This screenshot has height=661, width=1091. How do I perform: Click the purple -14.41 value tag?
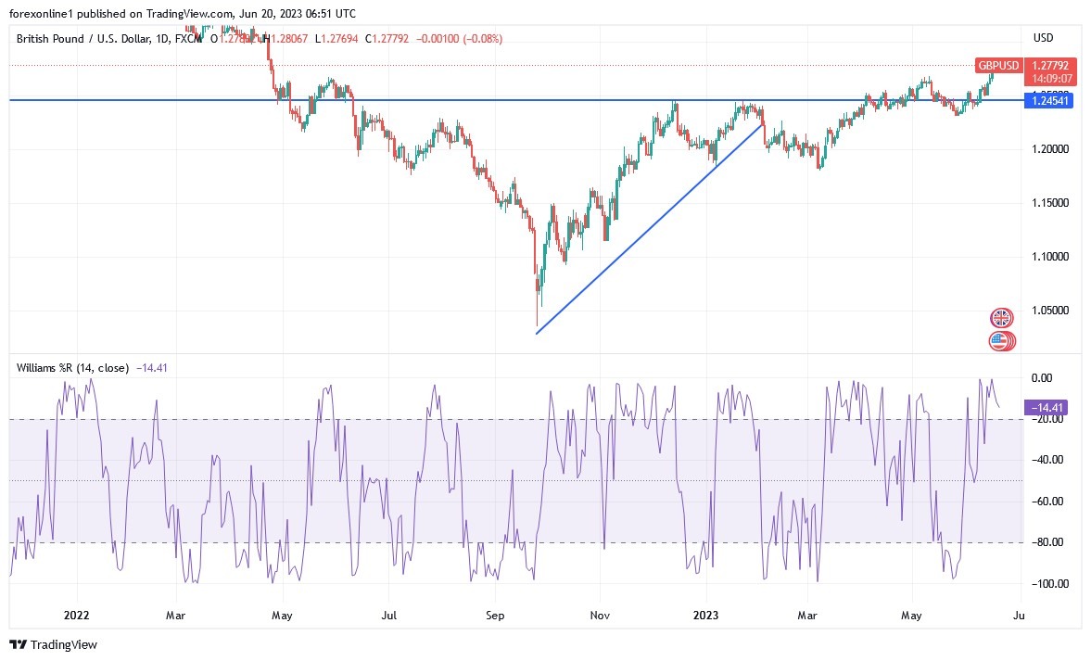pyautogui.click(x=1047, y=408)
